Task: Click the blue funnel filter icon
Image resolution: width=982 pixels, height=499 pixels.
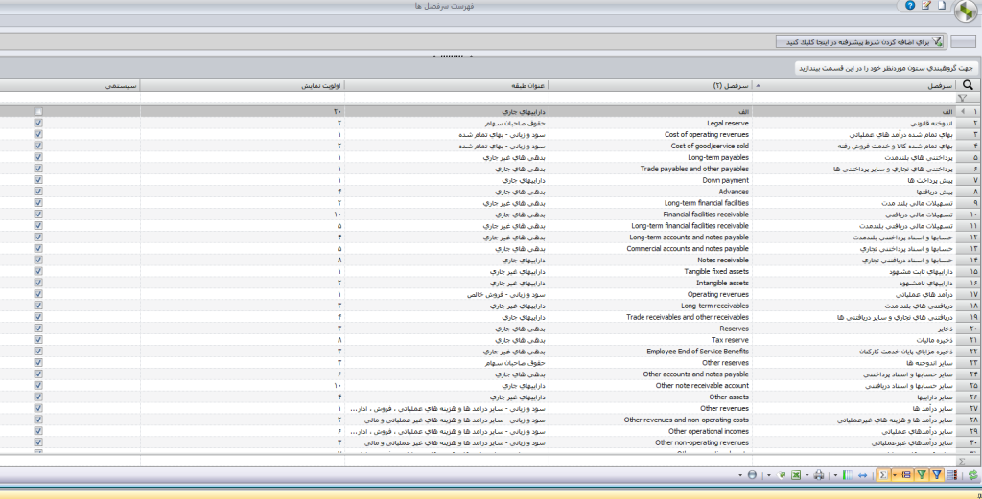Action: pos(937,475)
